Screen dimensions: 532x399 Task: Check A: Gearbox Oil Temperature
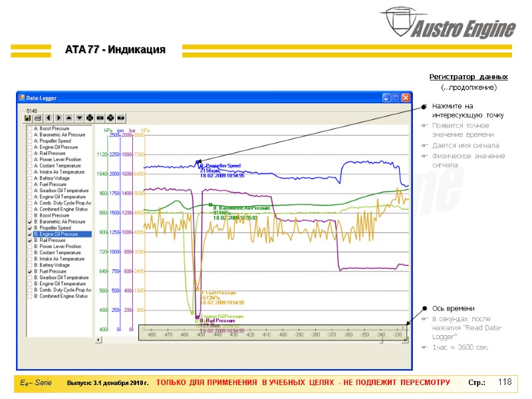[30, 191]
